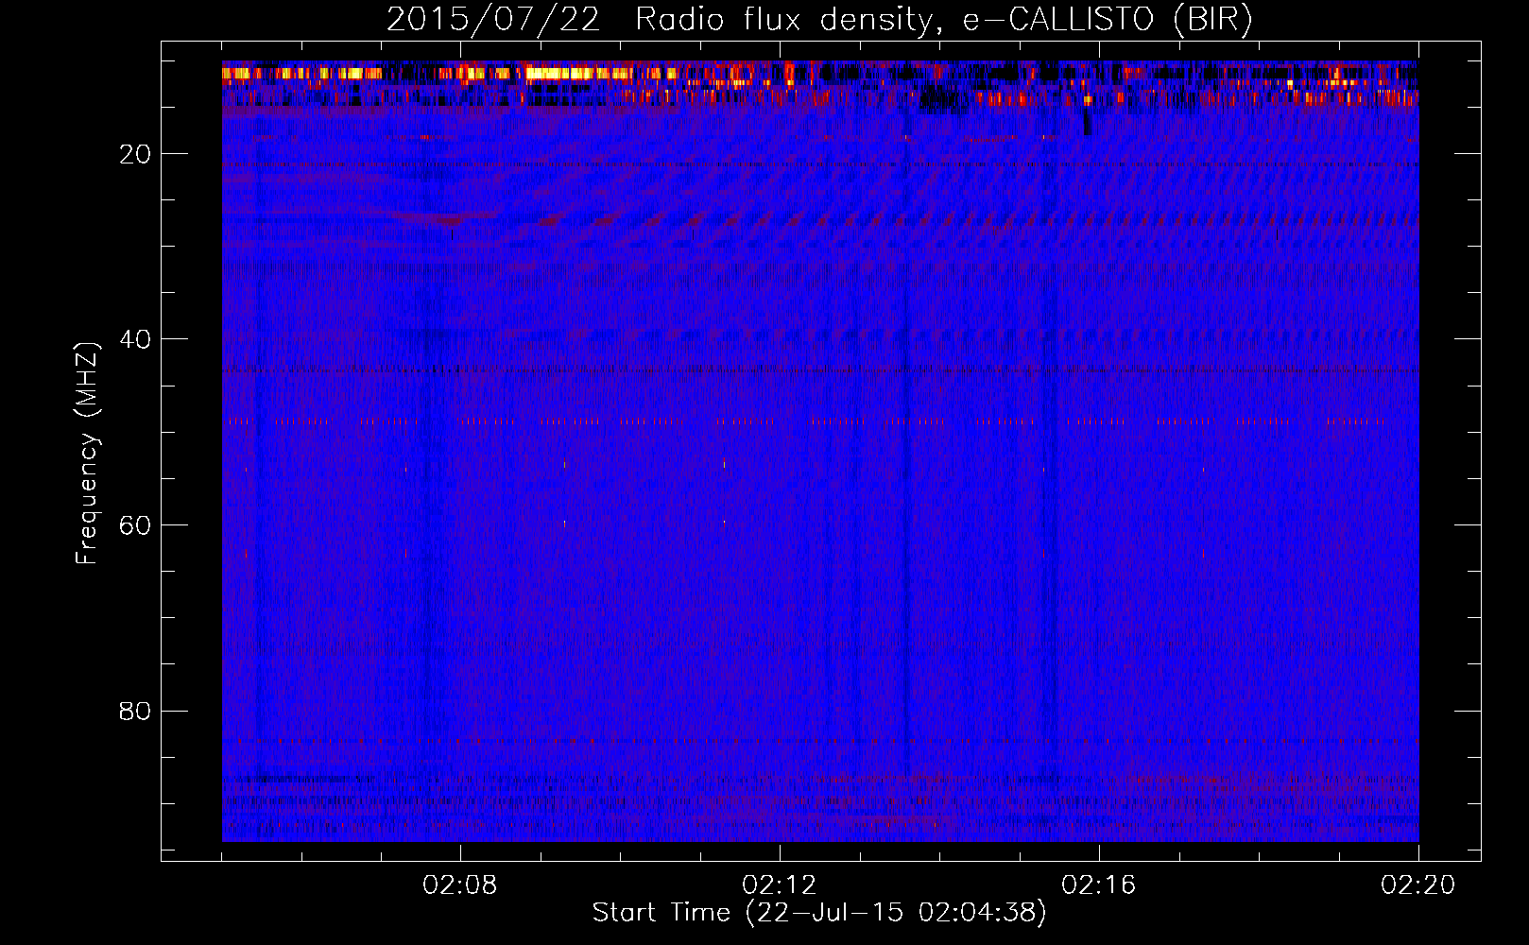Click the 02:16 time tick label
This screenshot has height=945, width=1529.
coord(1099,885)
